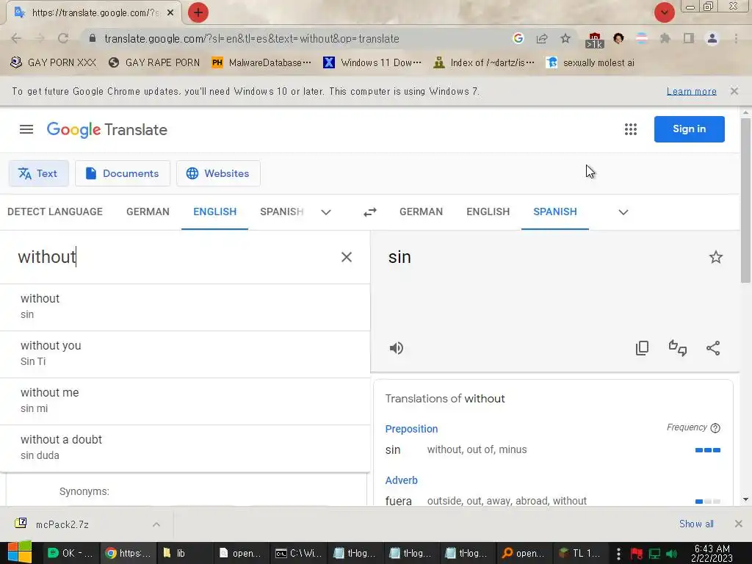This screenshot has width=752, height=564.
Task: Bookmark this tab with star
Action: (x=565, y=38)
